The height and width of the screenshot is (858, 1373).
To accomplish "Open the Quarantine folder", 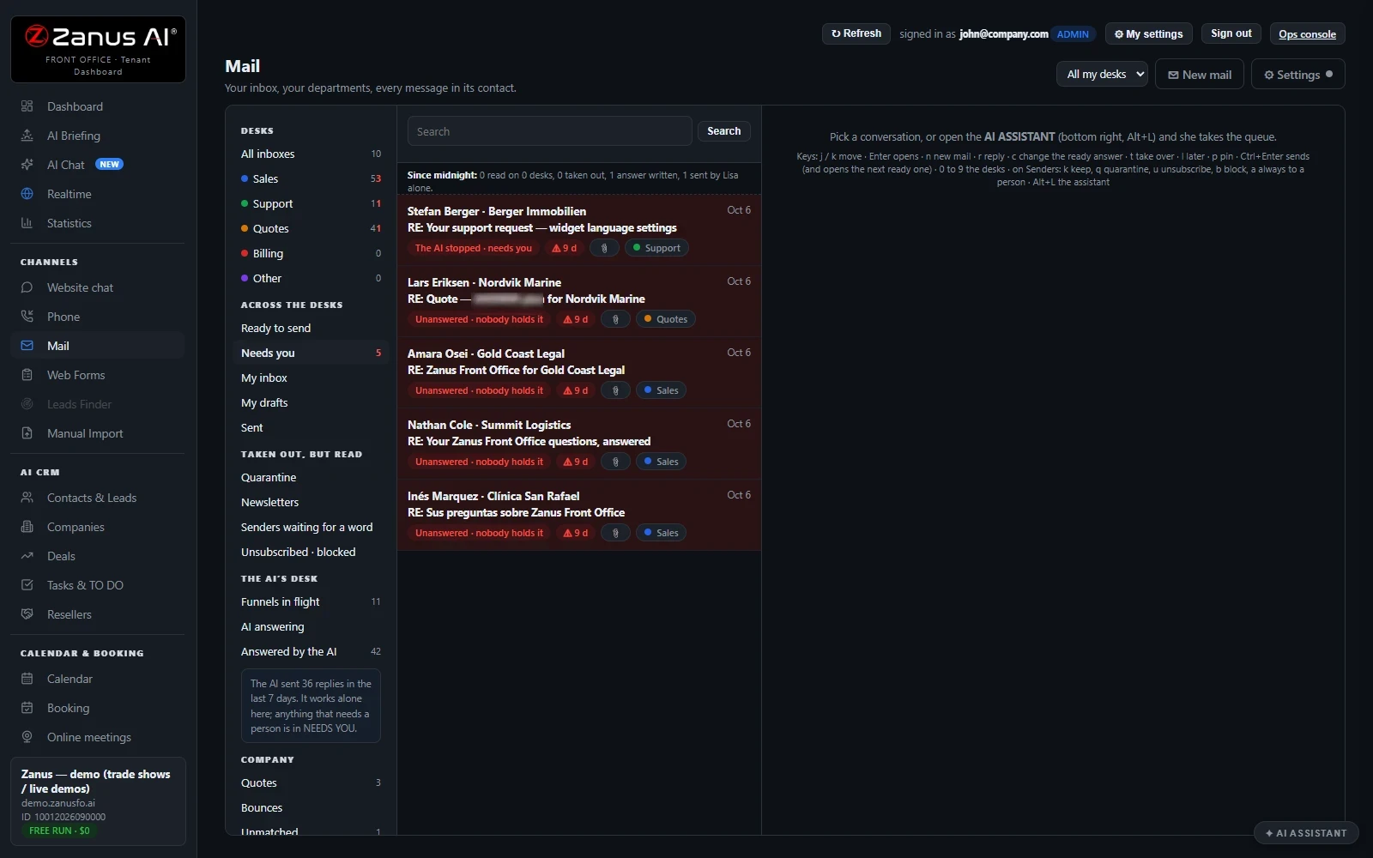I will point(311,477).
